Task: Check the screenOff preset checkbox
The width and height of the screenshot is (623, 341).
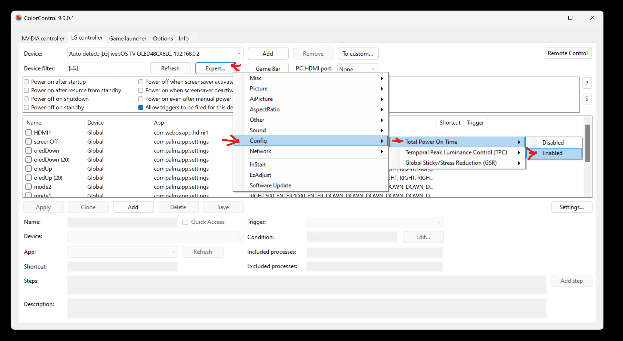Action: coord(29,141)
